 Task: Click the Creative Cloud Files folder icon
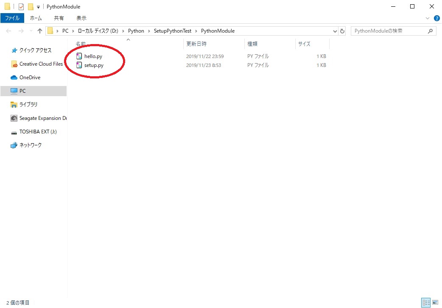(x=14, y=64)
